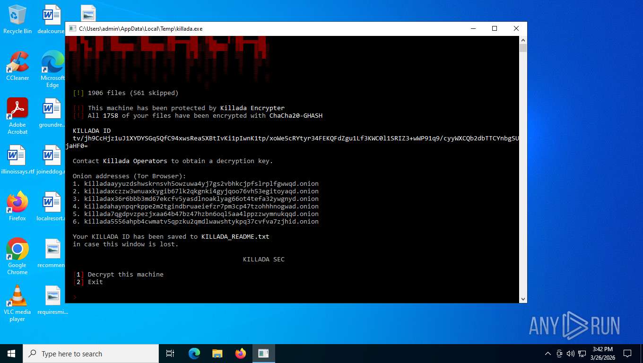Launch Google Chrome desktop shortcut
643x363 pixels.
click(x=17, y=256)
